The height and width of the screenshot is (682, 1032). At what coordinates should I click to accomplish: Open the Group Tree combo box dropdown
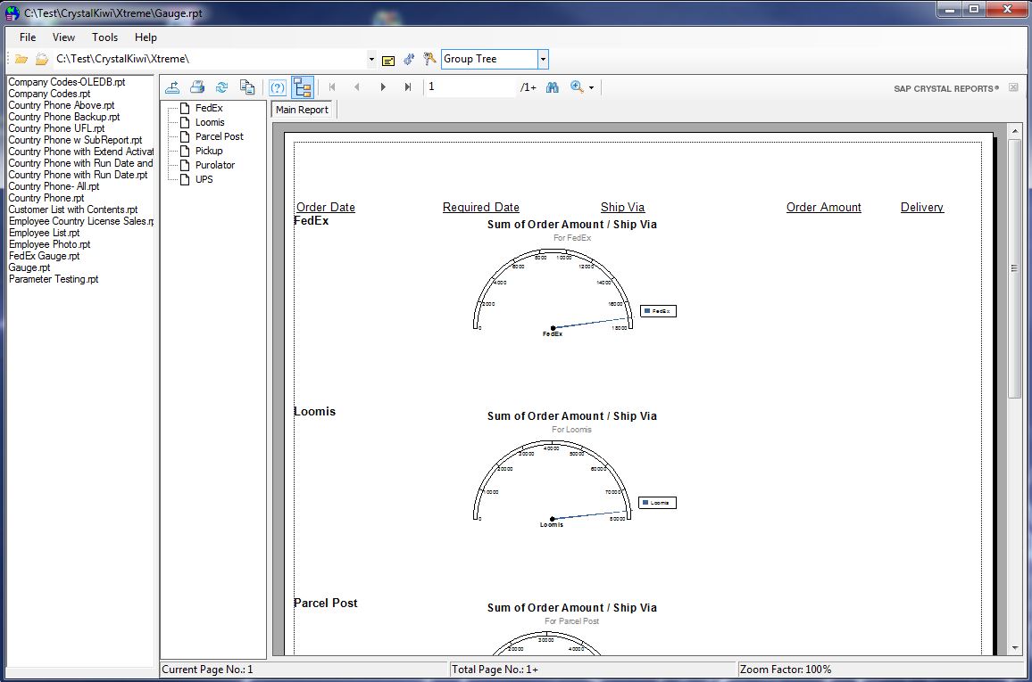tap(543, 59)
